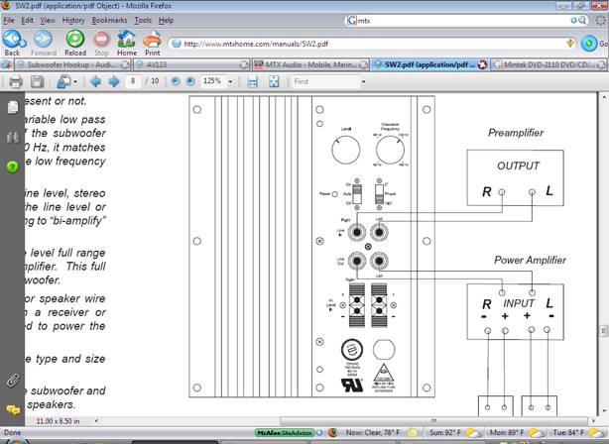Click the Mon: 89° F forecast
Screen dimensions: 609x444
point(507,432)
